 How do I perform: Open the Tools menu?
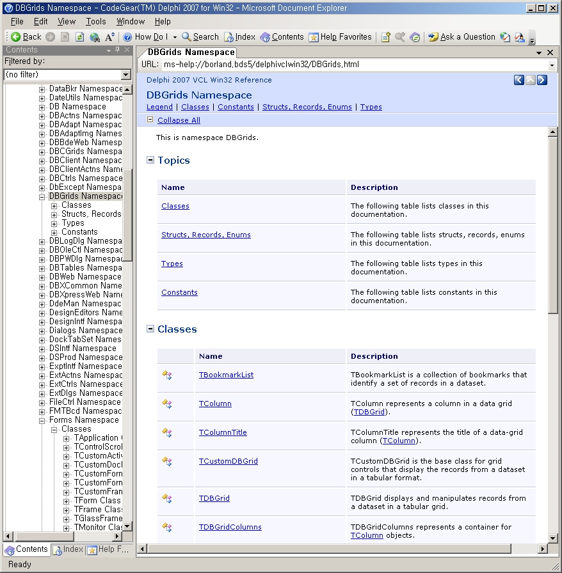click(96, 21)
